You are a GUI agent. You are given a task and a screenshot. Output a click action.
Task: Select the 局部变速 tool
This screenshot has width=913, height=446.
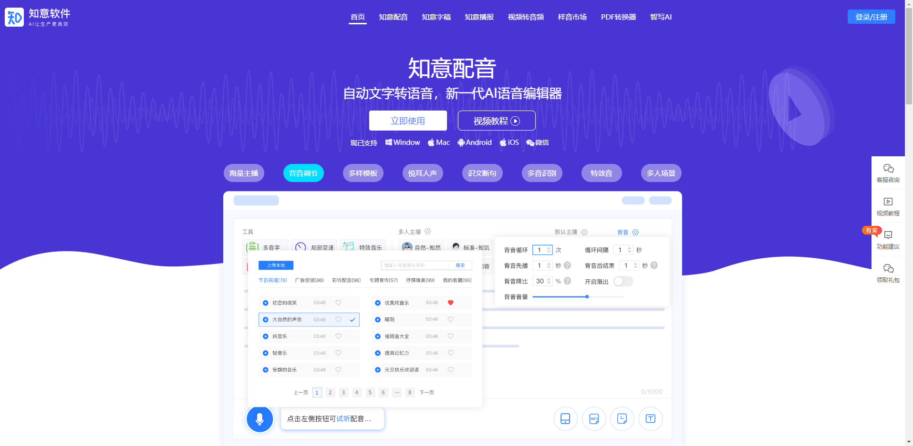tap(314, 247)
